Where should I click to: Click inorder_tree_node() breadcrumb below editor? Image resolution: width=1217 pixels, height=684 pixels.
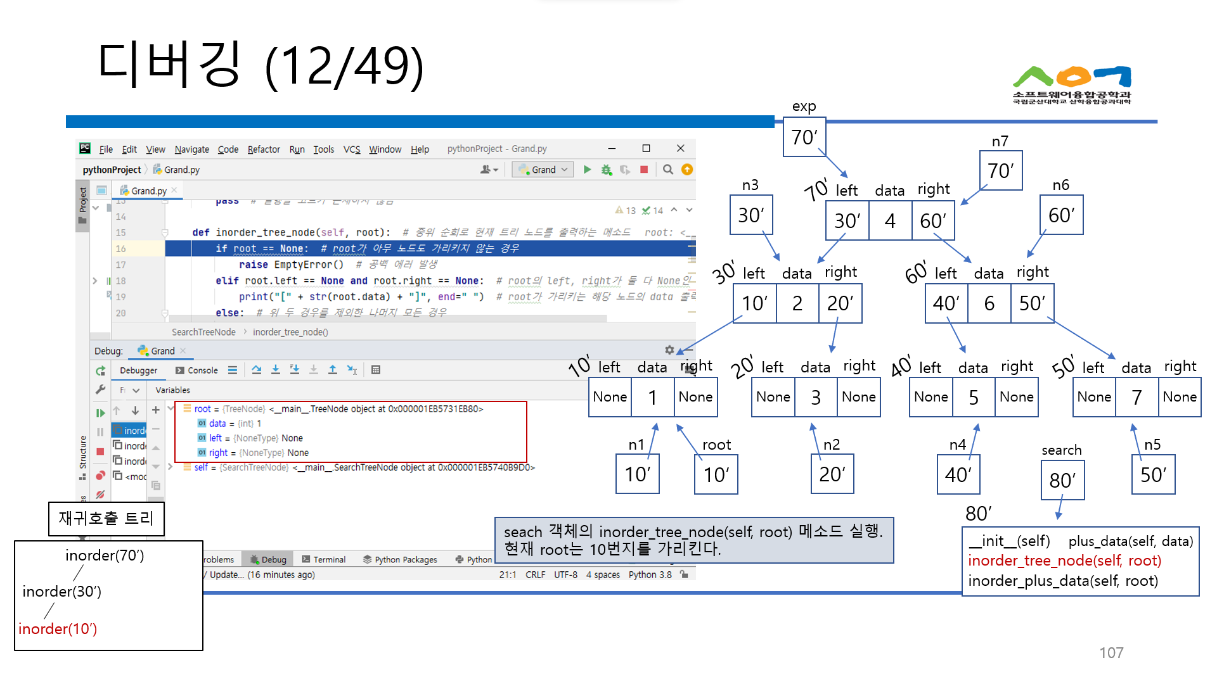[290, 332]
